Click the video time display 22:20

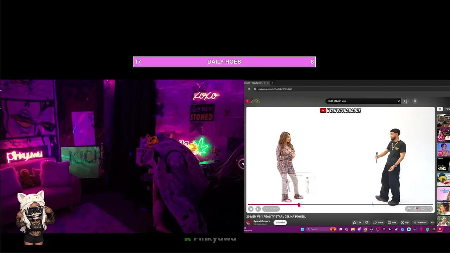271,209
